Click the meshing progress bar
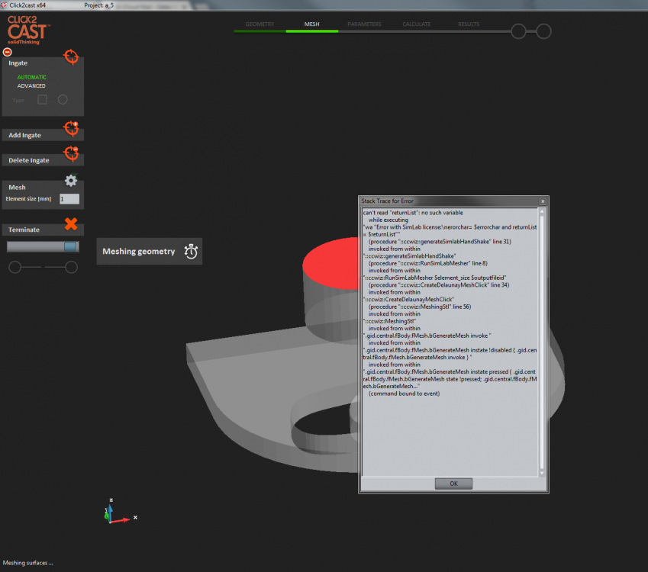Image resolution: width=648 pixels, height=572 pixels. point(43,246)
